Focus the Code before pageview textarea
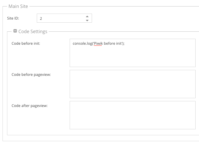Viewport: 199px width, 144px height. tap(132, 84)
